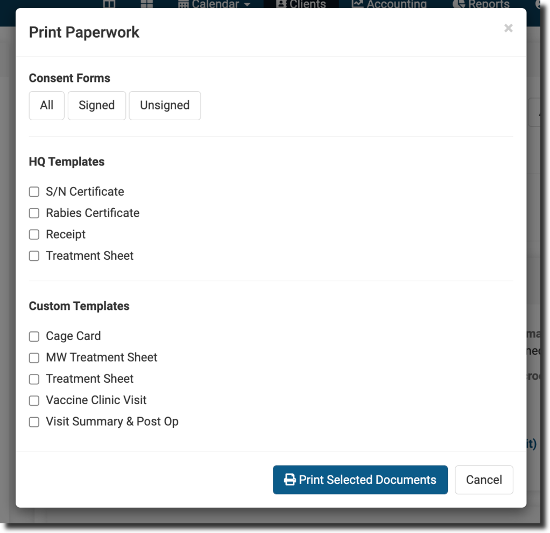Tick the Receipt checkbox
This screenshot has width=550, height=533.
point(34,234)
